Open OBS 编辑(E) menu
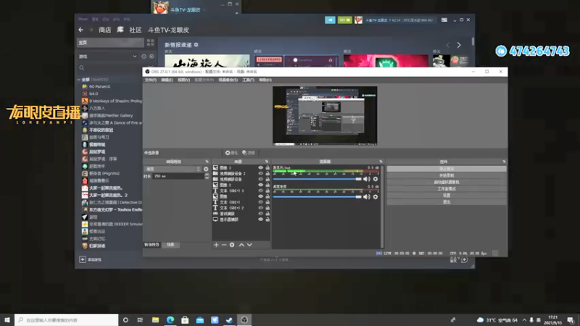Viewport: 580px width, 326px height. [167, 80]
